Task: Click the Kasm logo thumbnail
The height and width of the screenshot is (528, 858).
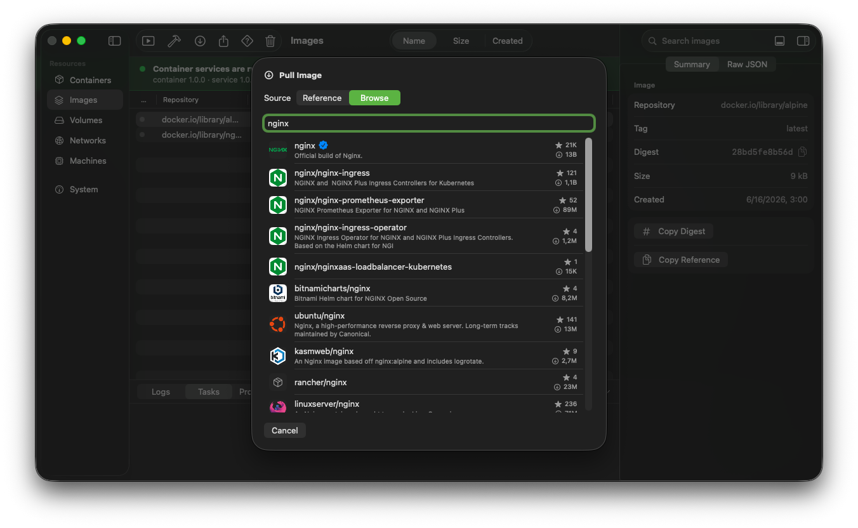Action: coord(278,355)
